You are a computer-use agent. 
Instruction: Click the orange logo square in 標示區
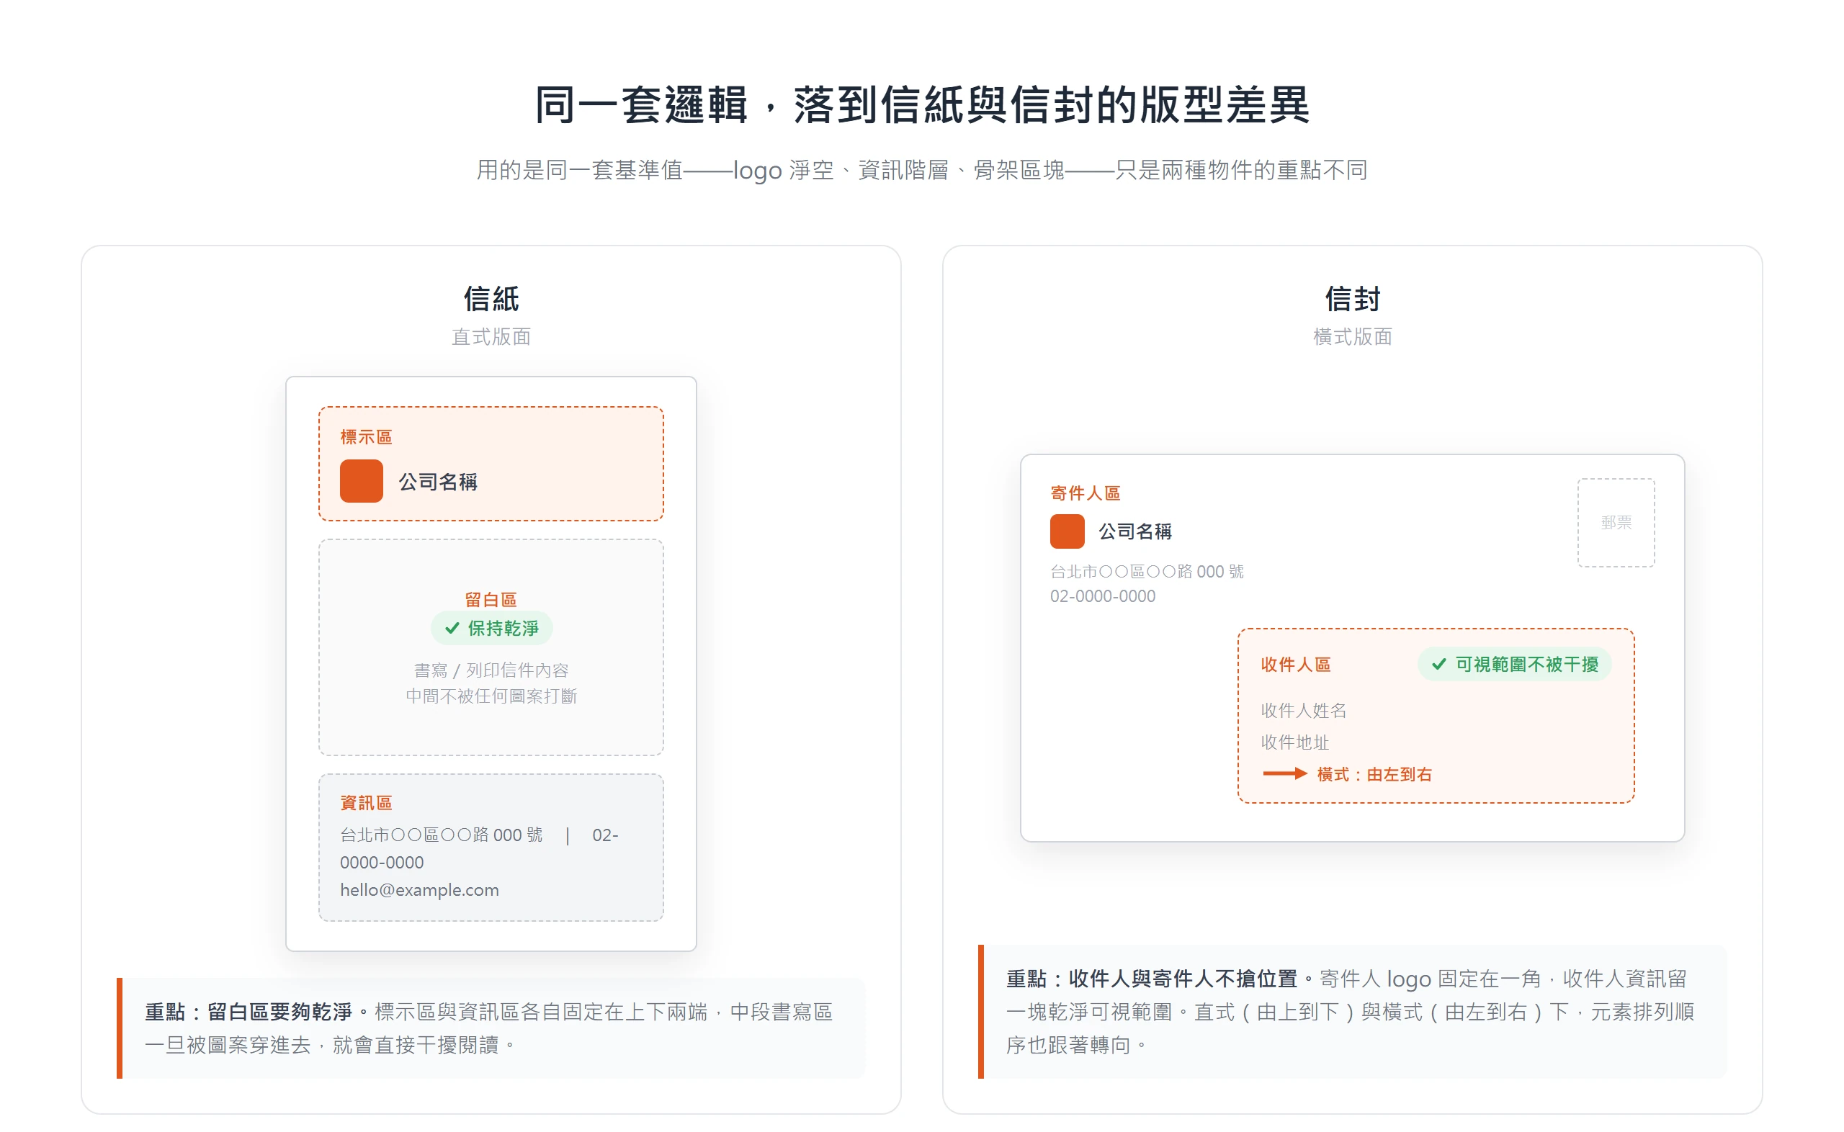point(362,482)
